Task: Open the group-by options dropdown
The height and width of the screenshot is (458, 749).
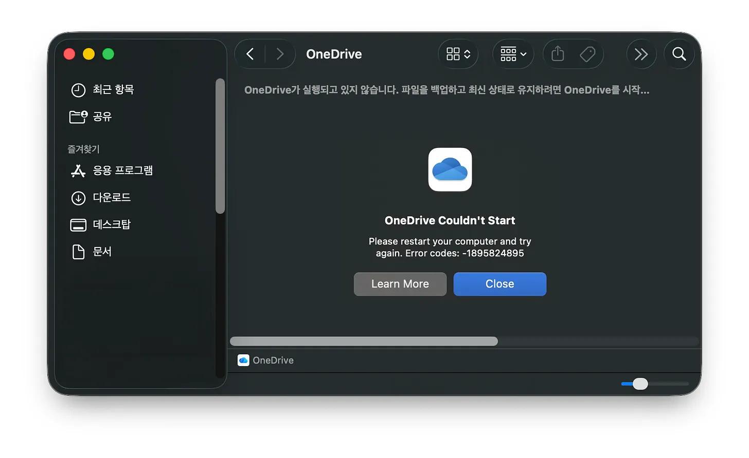Action: [x=513, y=54]
